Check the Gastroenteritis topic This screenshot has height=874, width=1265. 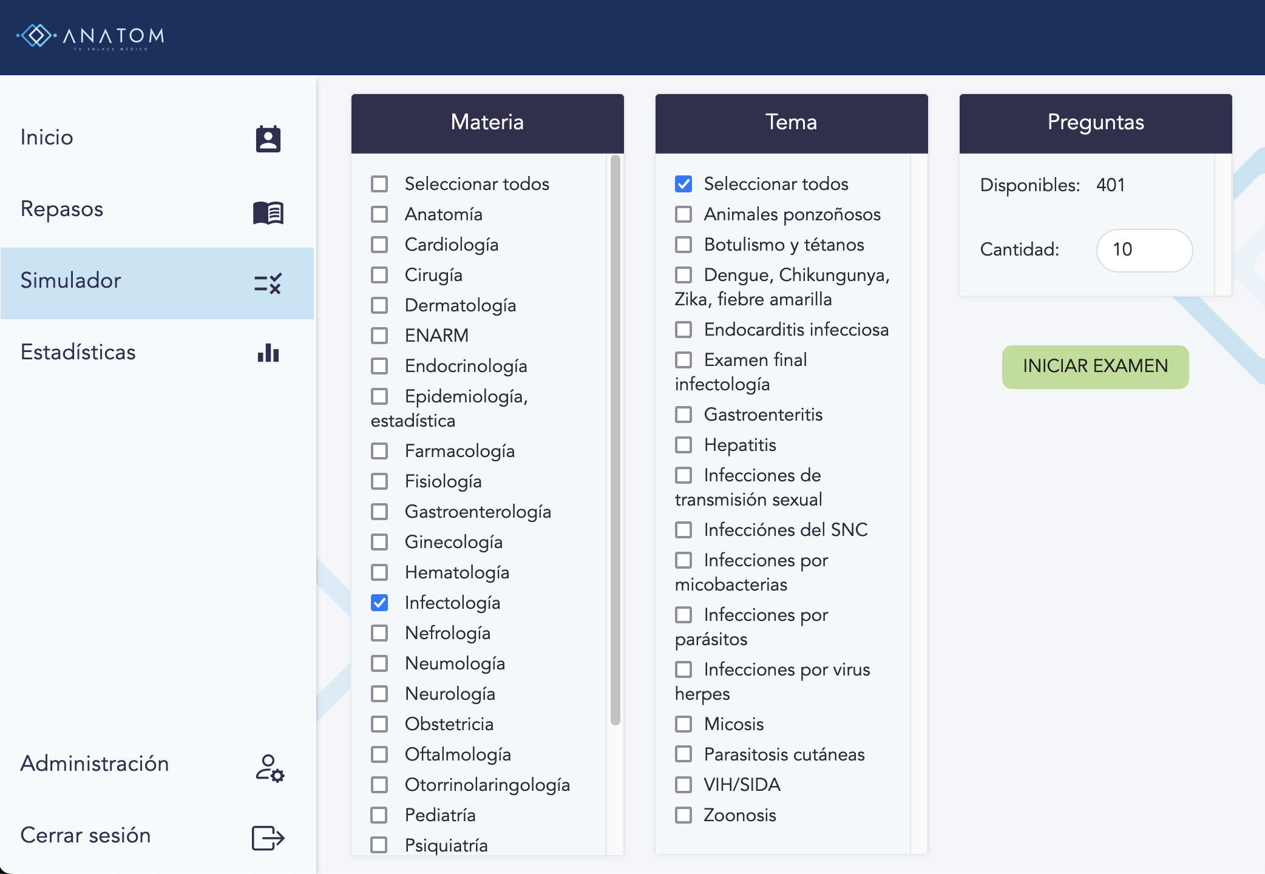point(683,415)
